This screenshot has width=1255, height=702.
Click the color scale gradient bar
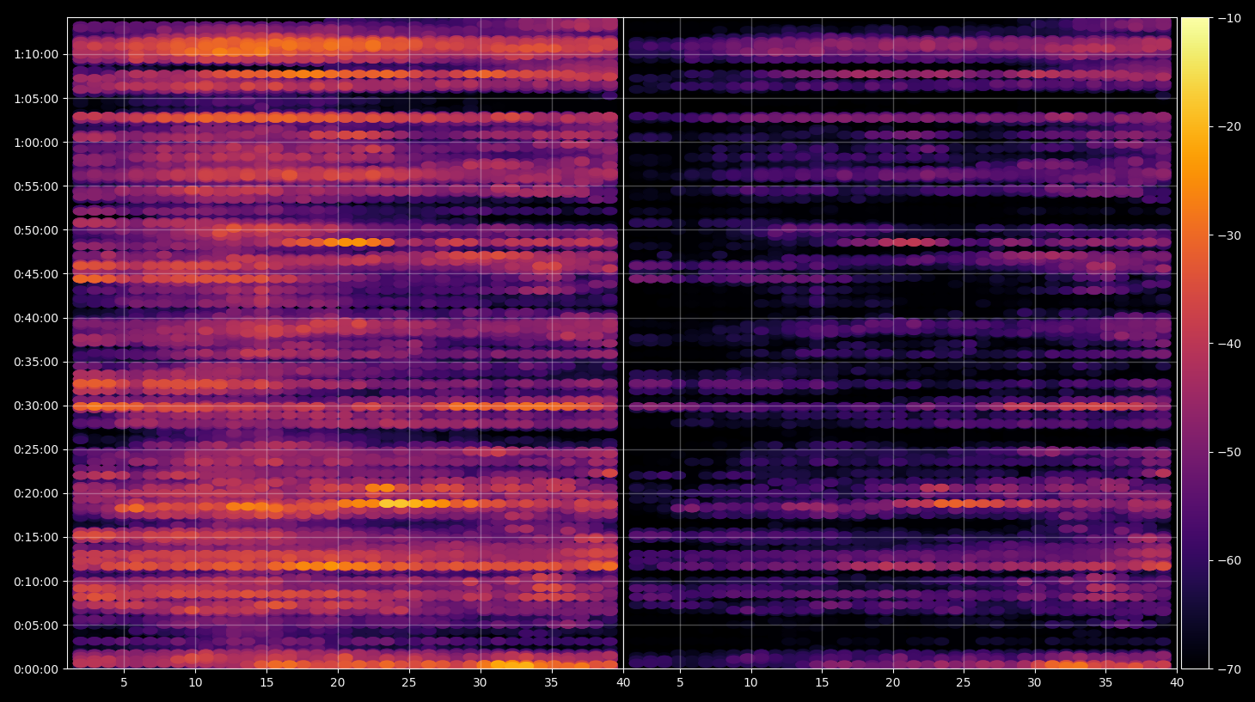[x=1195, y=343]
